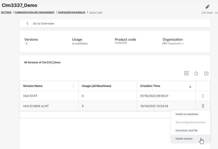Screen dimensions: 218x149
Task: Click See configured machines menu entry
Action: [190, 122]
